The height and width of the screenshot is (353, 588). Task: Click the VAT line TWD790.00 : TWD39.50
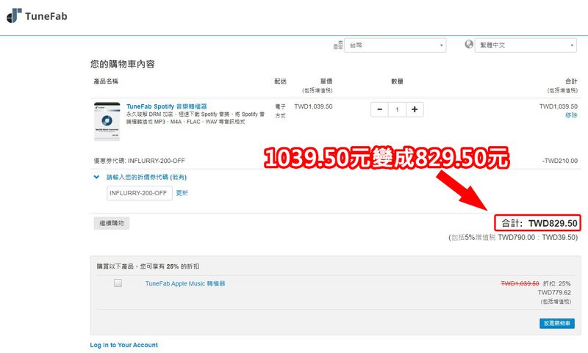[513, 237]
